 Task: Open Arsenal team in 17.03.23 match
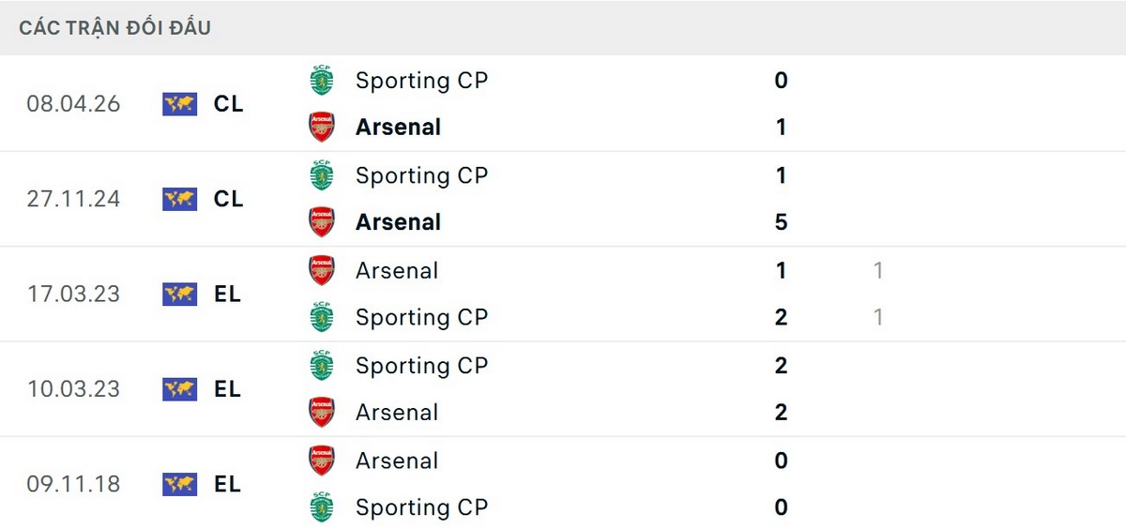(397, 271)
